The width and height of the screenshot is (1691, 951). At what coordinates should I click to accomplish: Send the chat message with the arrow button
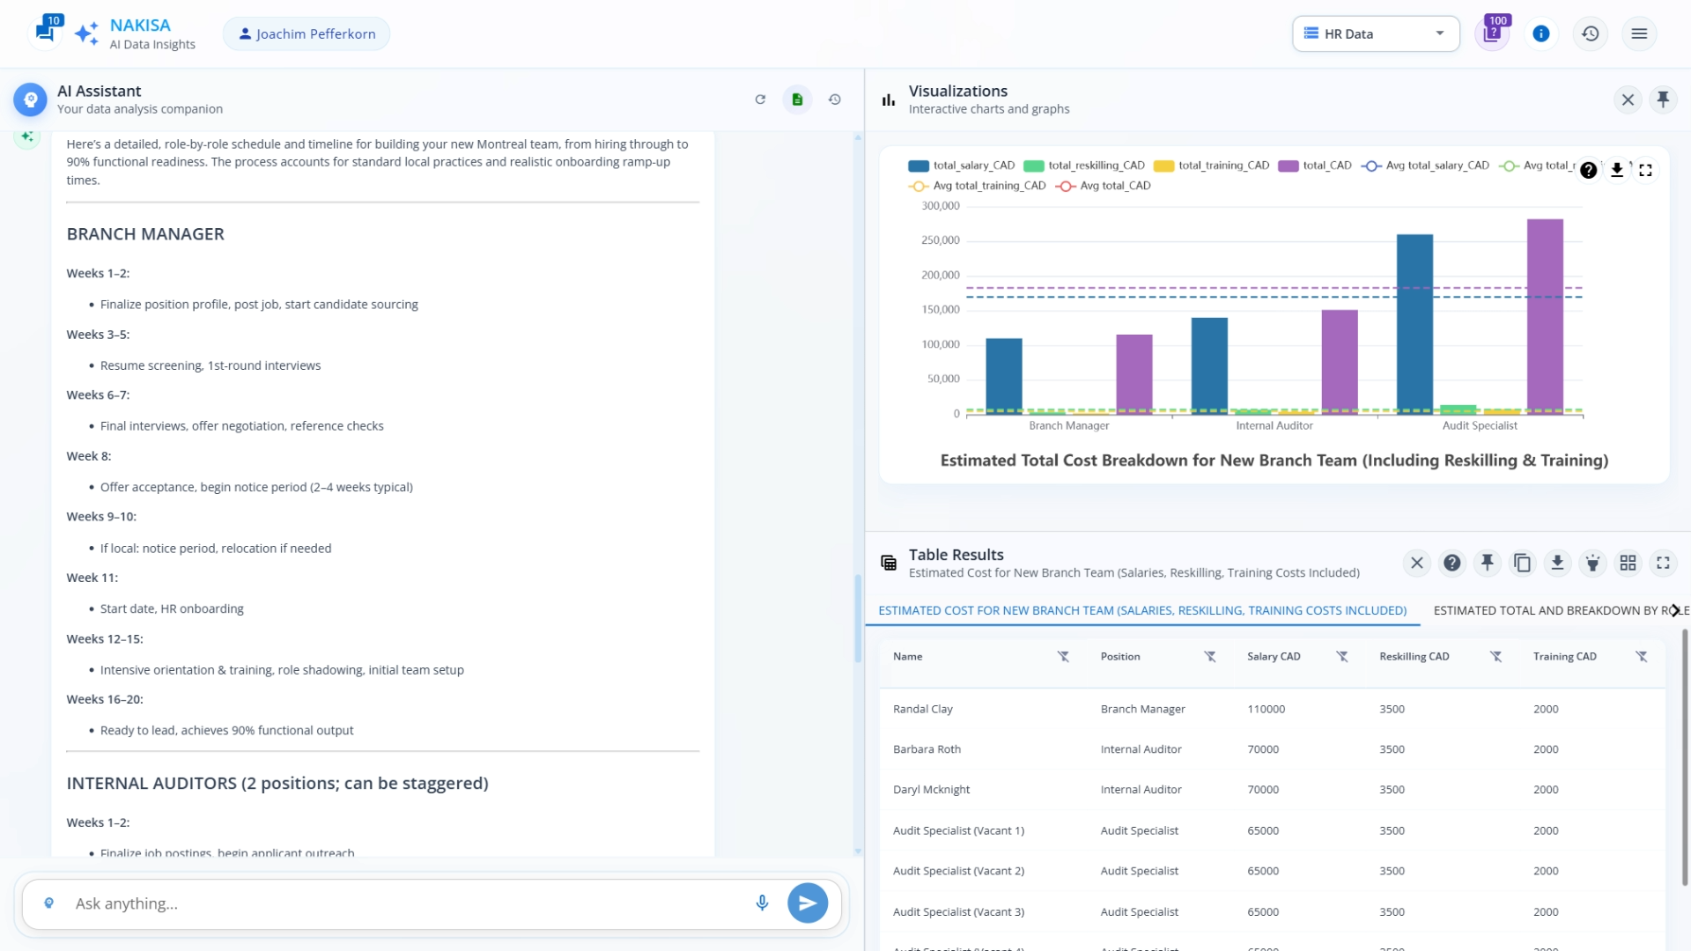pos(808,903)
